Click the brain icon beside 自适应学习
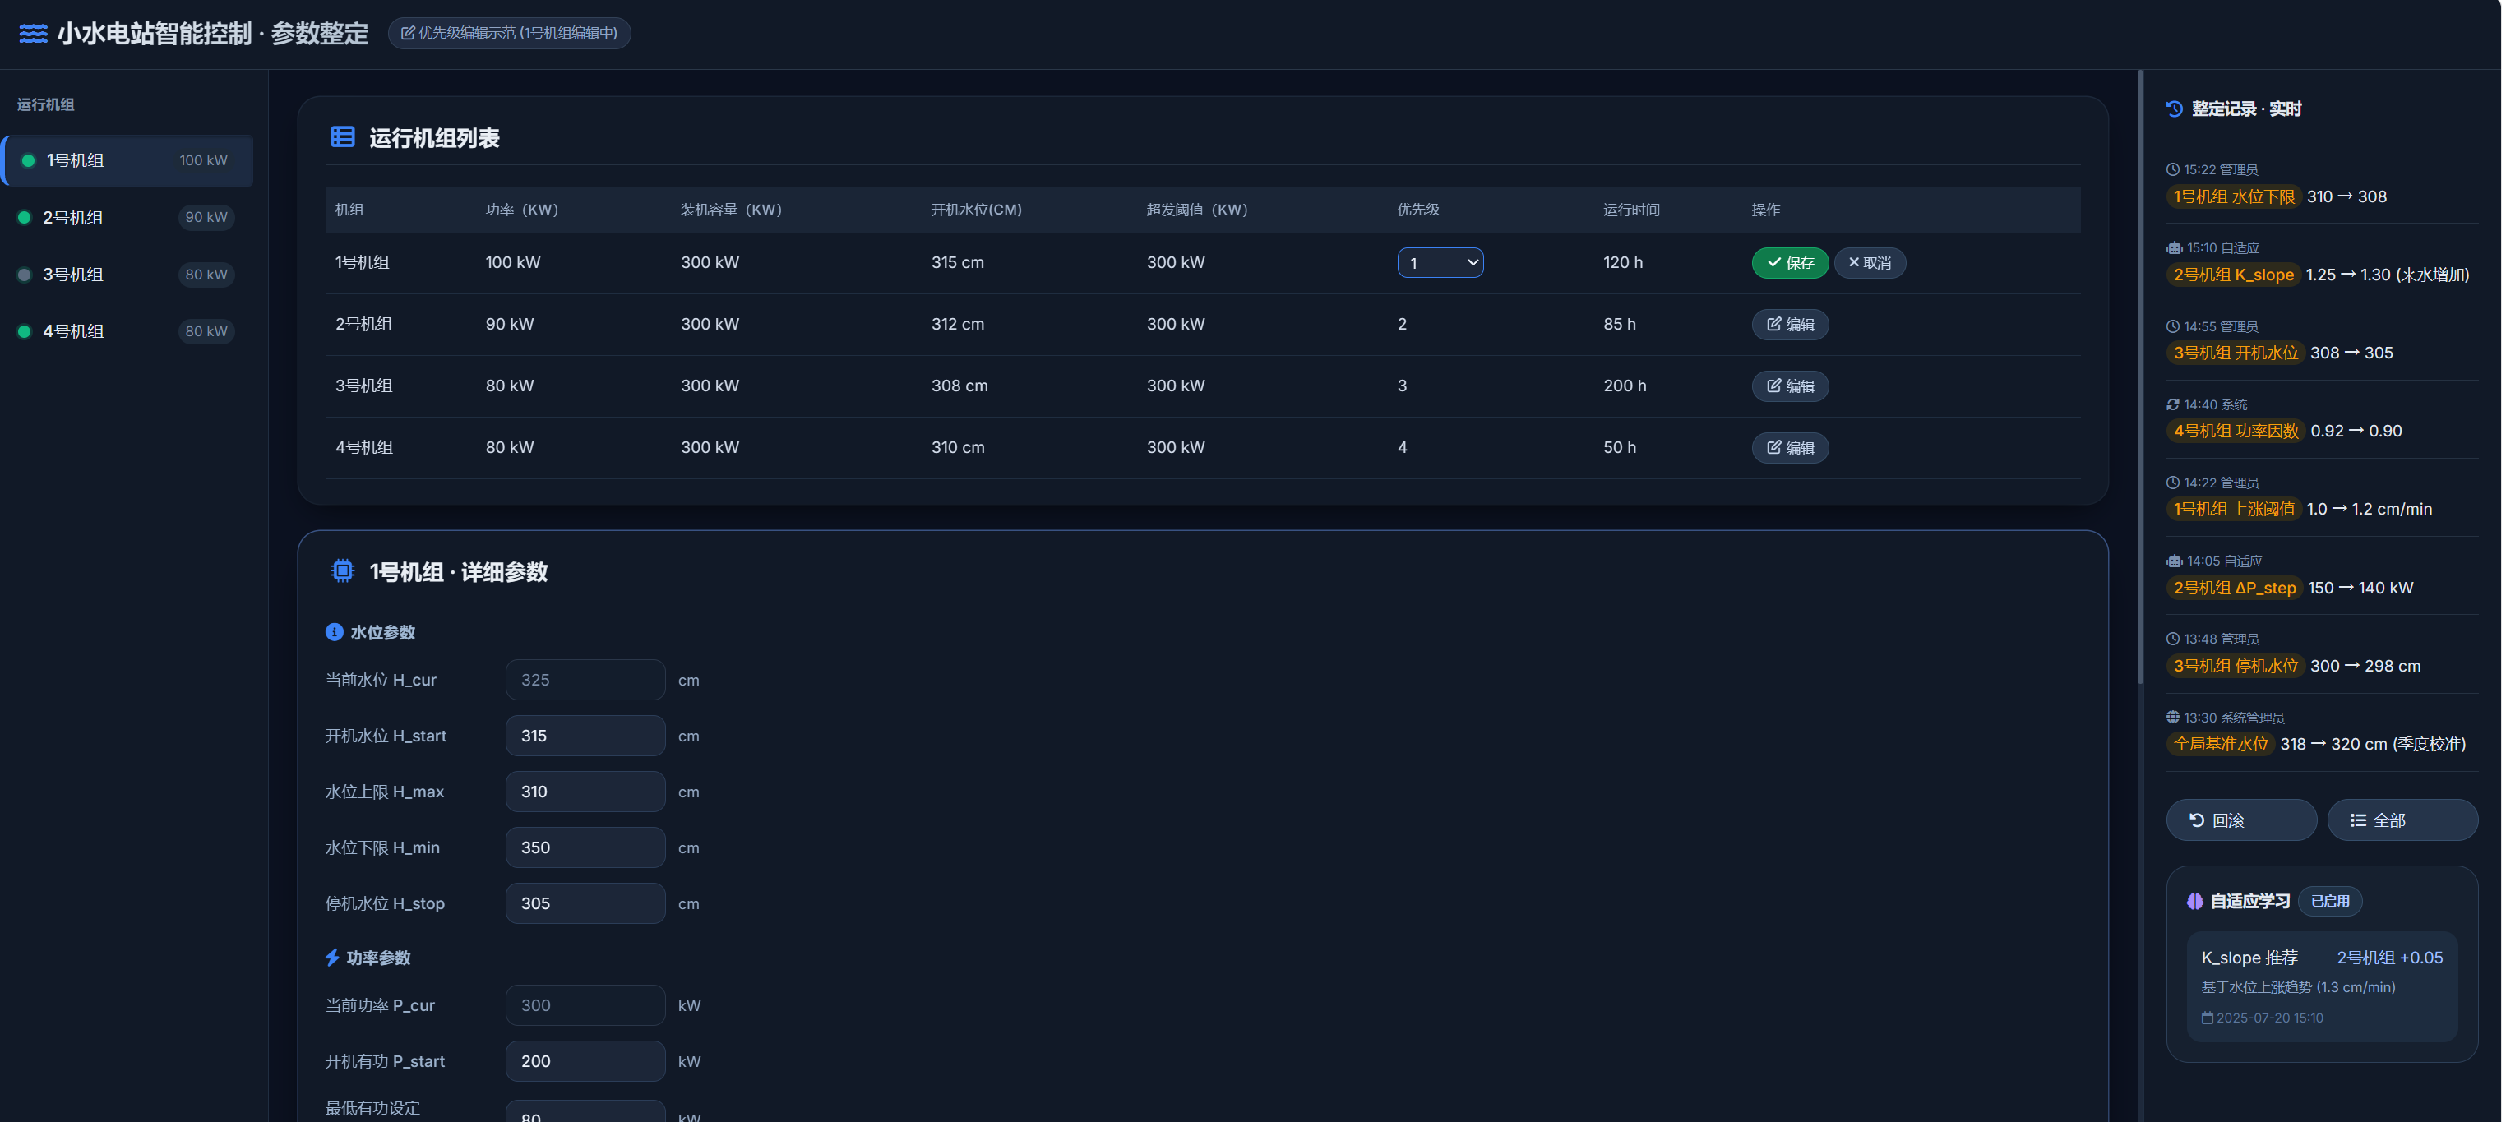 pyautogui.click(x=2194, y=901)
